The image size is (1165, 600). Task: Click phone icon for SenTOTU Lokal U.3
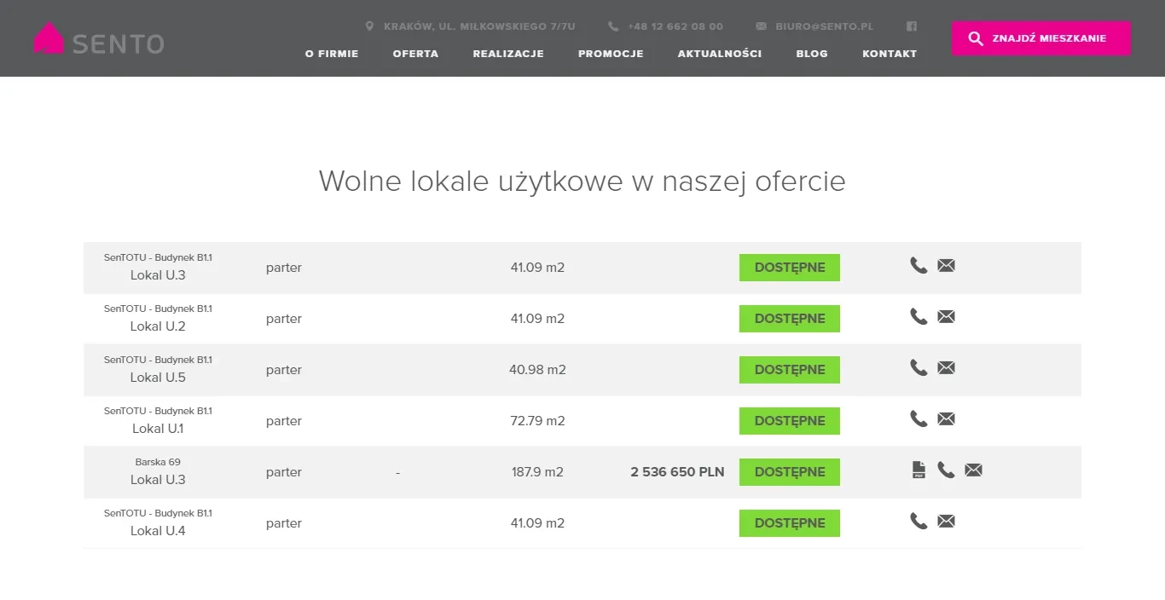(919, 265)
